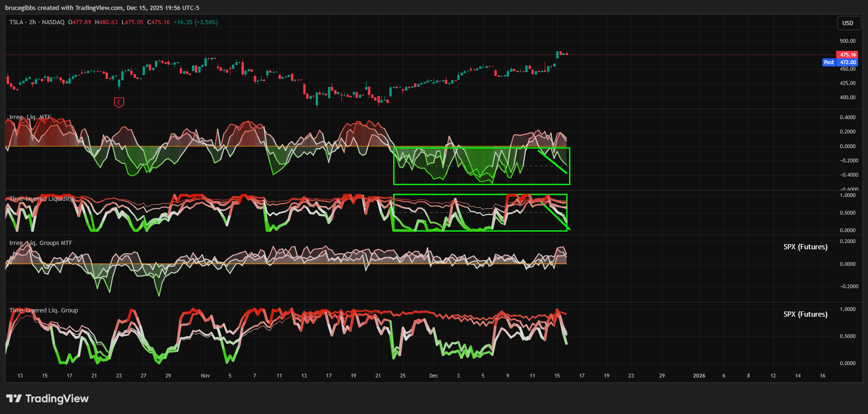Select the green diagonal trendline in Irreg. Liq. pane
The width and height of the screenshot is (868, 414).
[553, 161]
